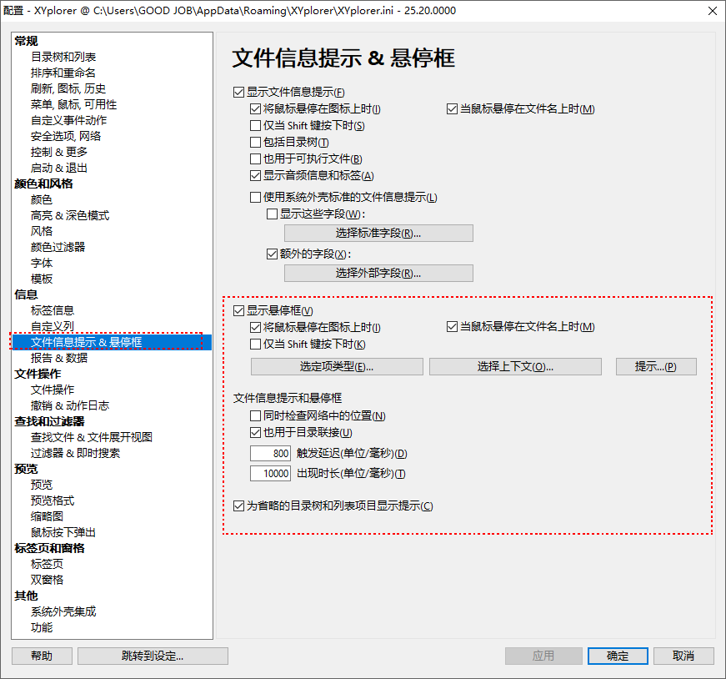Open 选择外部字段 dialog

(378, 274)
